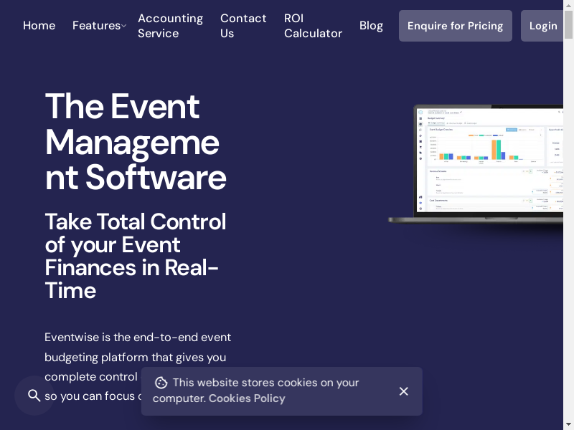Click the "The Event Management Software" heading
574x430 pixels.
pos(136,142)
